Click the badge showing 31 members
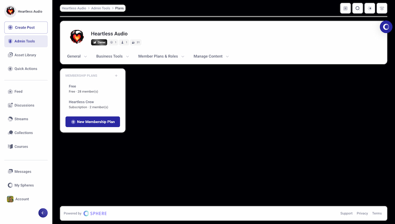Image resolution: width=395 pixels, height=224 pixels. pyautogui.click(x=136, y=42)
